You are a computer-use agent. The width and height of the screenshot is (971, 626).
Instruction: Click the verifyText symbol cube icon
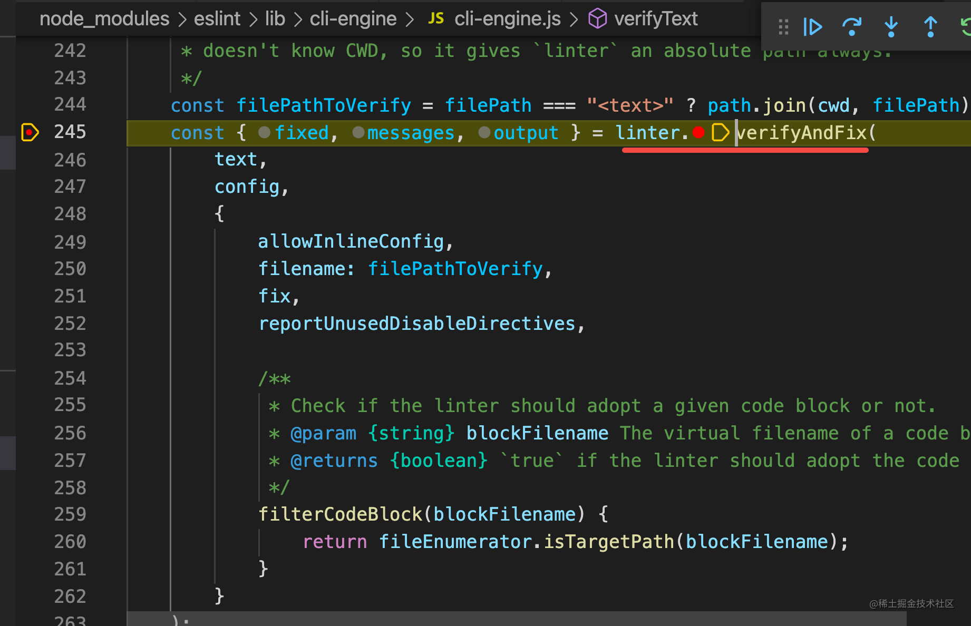597,19
